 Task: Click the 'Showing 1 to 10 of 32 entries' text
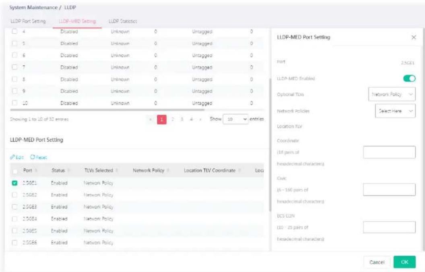[39, 119]
